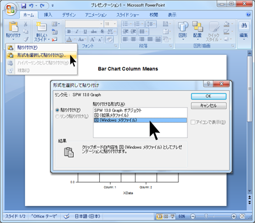Redo action in quick access toolbar
Viewport: 255px width, 223px height.
[x=42, y=6]
